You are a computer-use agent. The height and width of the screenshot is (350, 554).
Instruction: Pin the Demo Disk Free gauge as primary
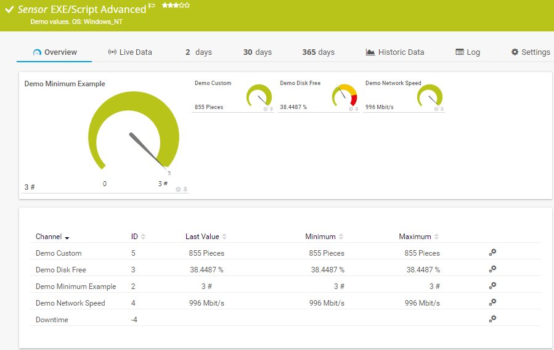357,109
